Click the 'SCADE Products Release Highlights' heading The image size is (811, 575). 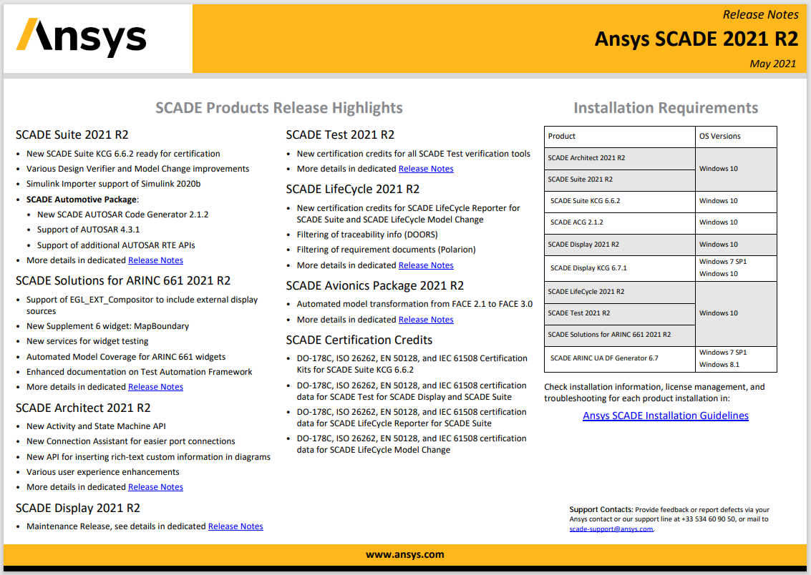279,108
